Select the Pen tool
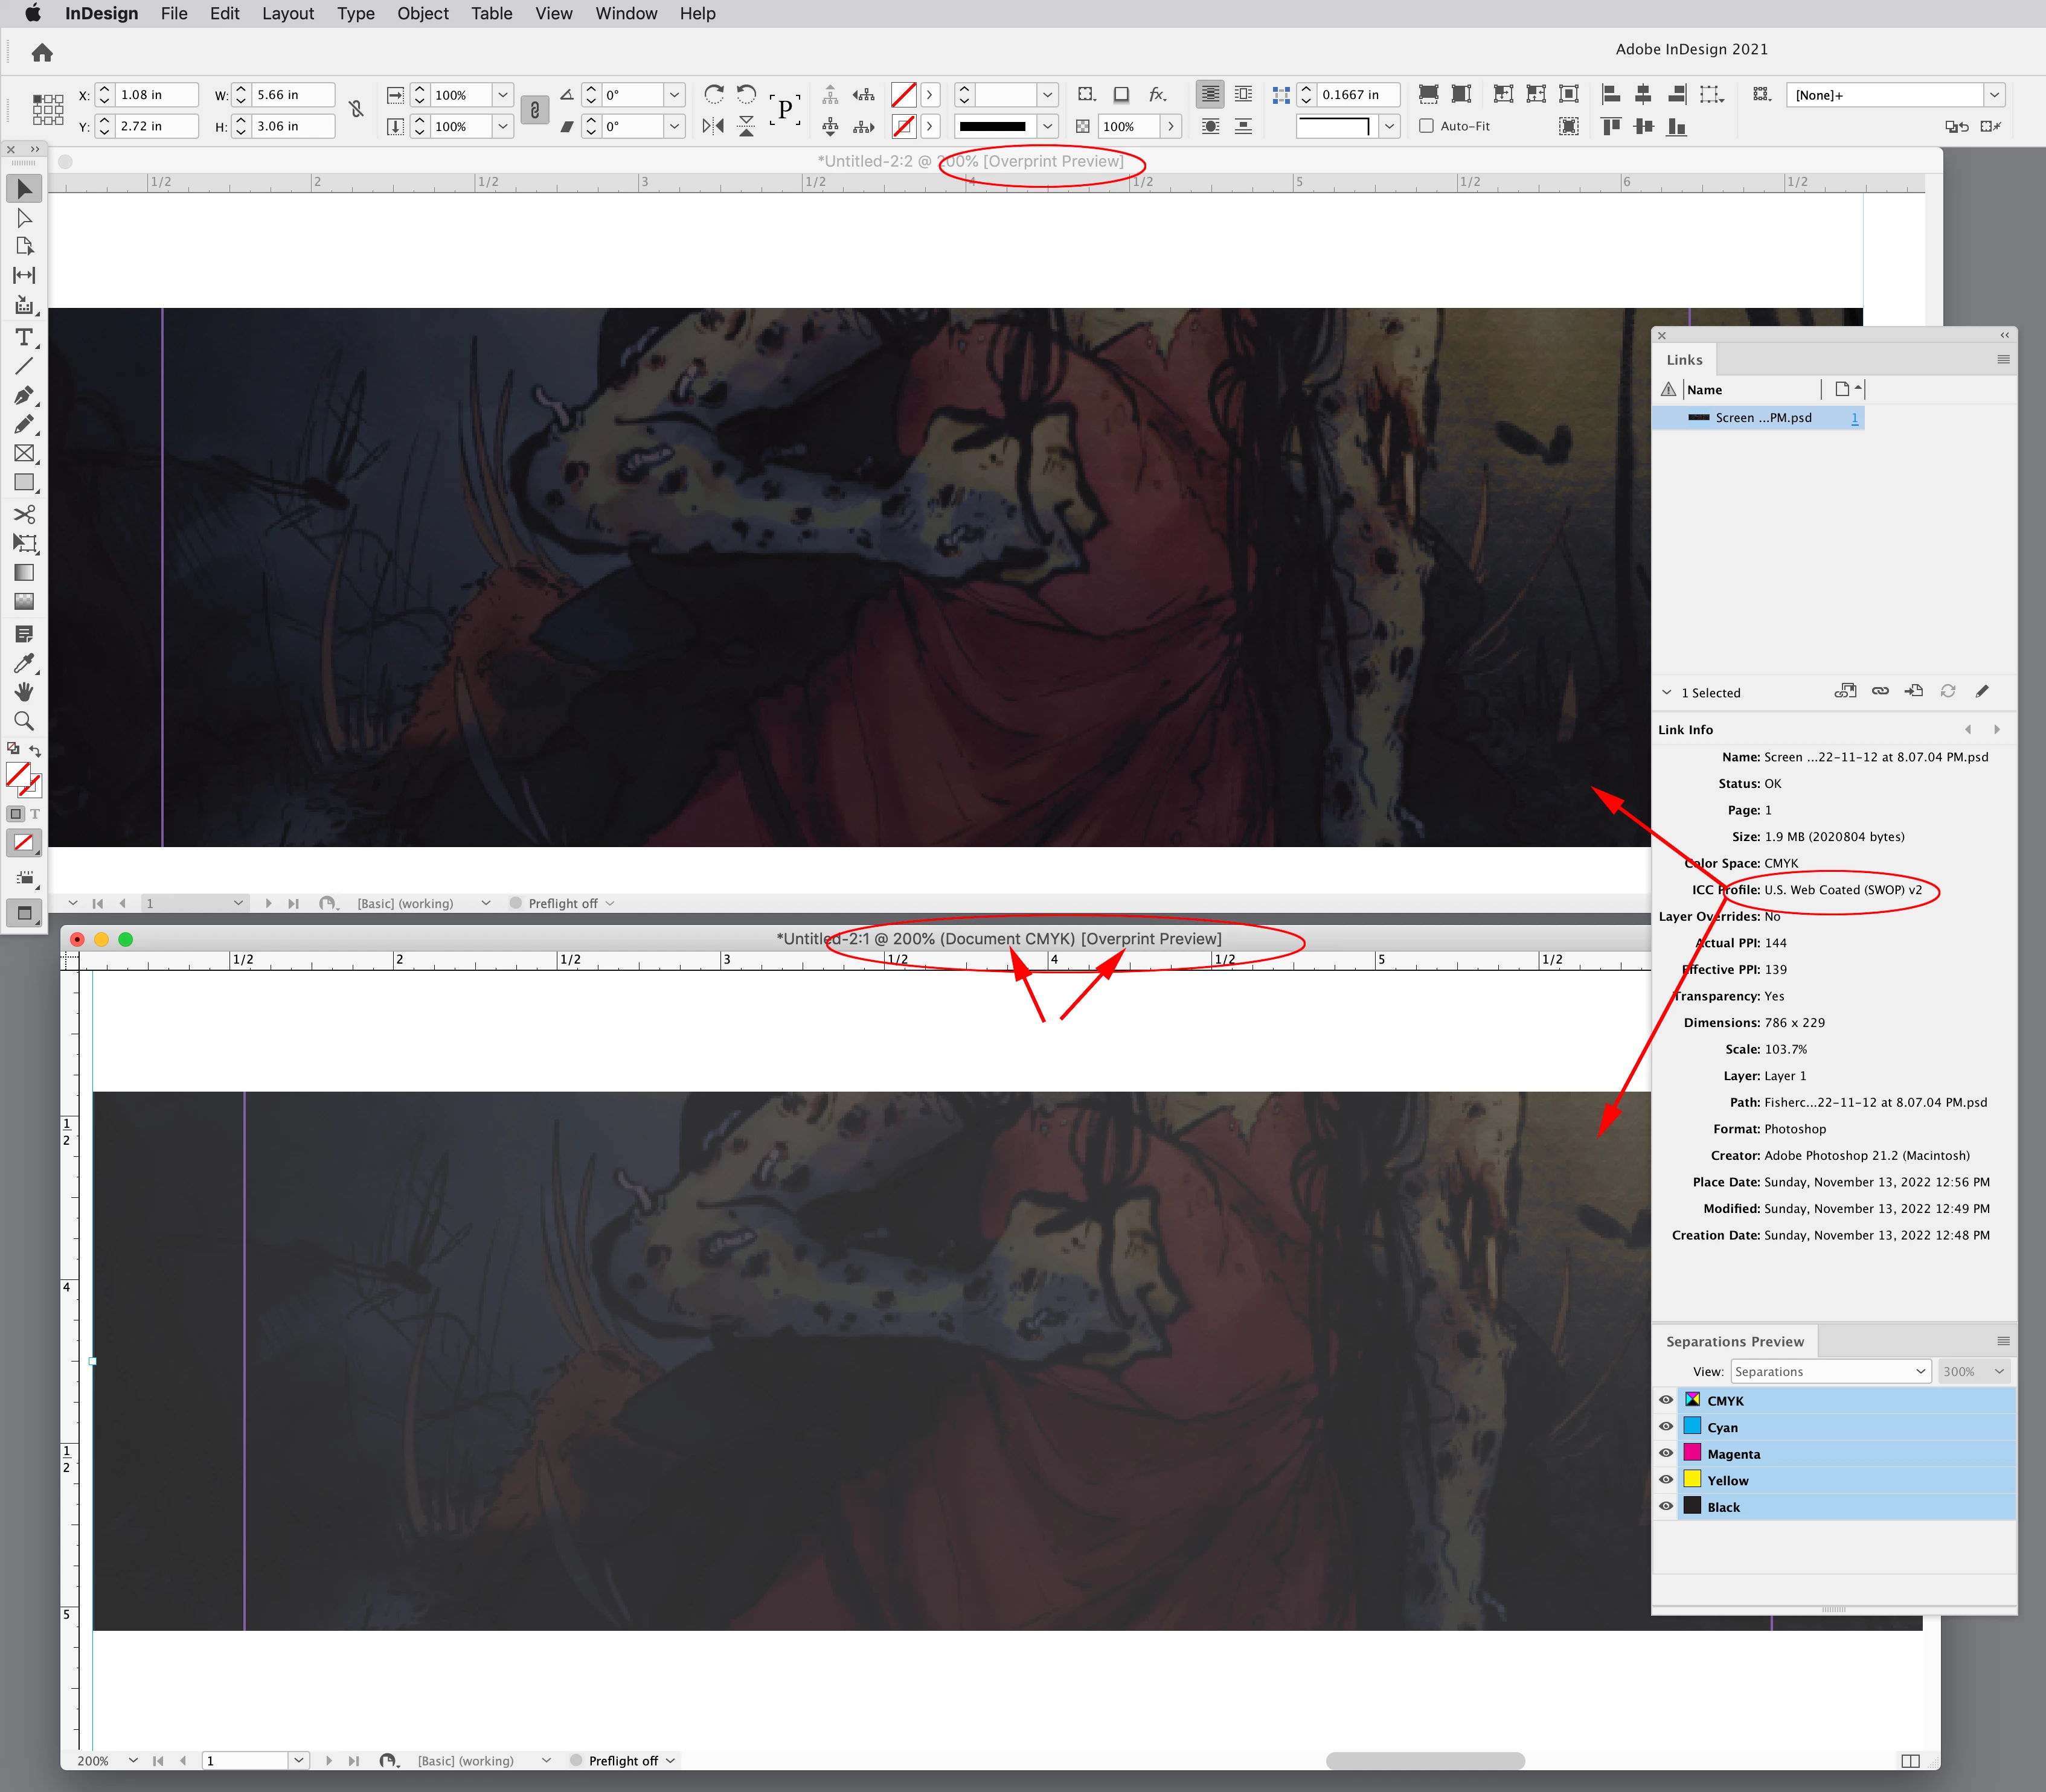 24,395
